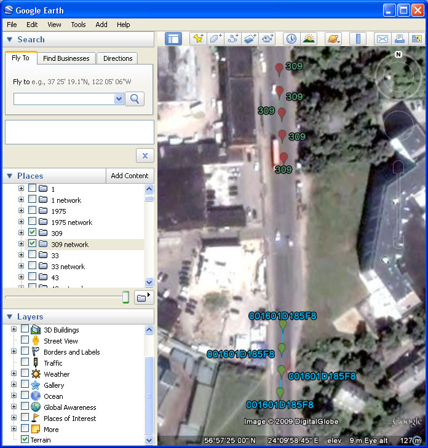428x448 pixels.
Task: Add an image overlay
Action: 250,39
